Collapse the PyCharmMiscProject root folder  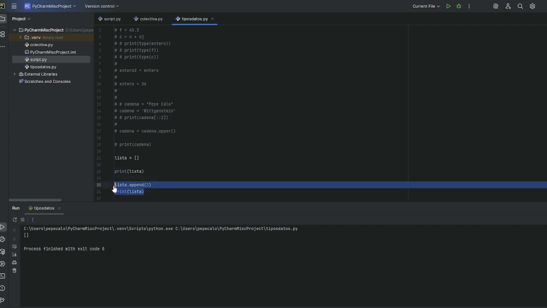point(15,30)
